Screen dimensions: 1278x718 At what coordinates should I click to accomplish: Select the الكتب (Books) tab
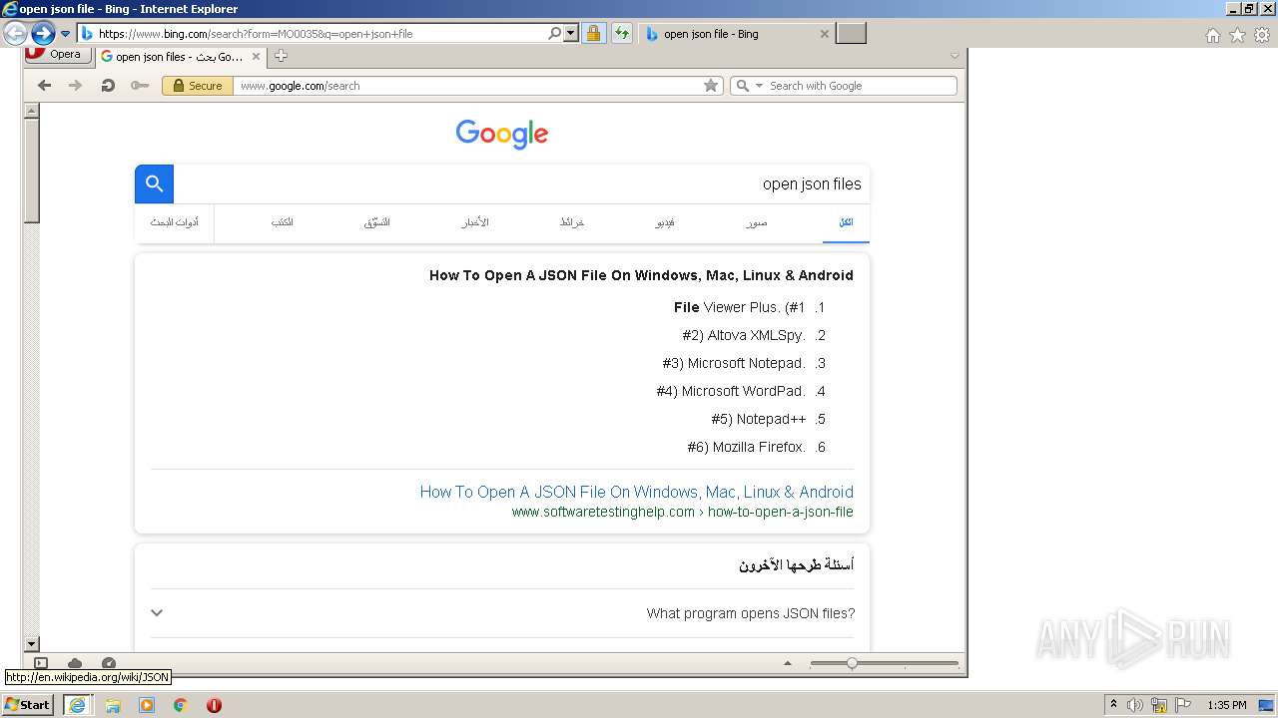coord(283,222)
